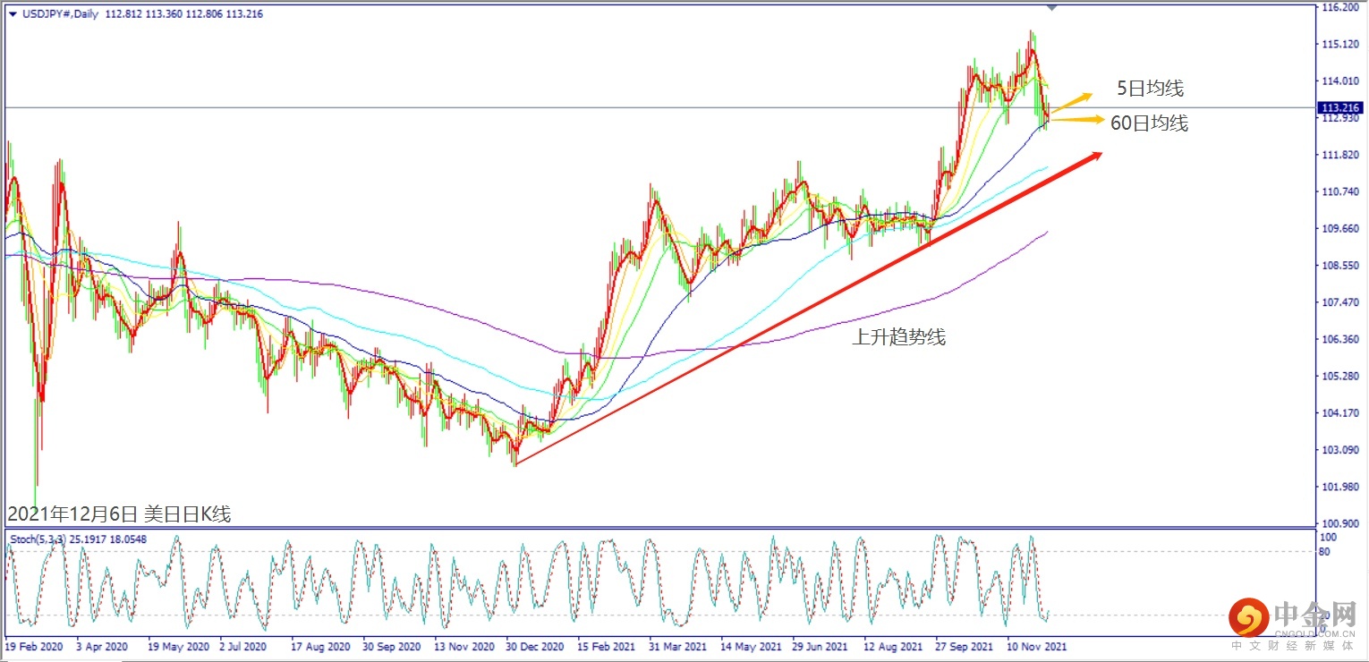Image resolution: width=1369 pixels, height=662 pixels.
Task: Click the 中金网 watermark logo icon
Action: tap(1250, 617)
